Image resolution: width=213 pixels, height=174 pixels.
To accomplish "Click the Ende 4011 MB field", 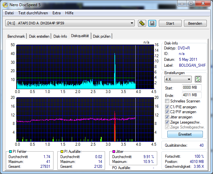I will tap(192, 95).
